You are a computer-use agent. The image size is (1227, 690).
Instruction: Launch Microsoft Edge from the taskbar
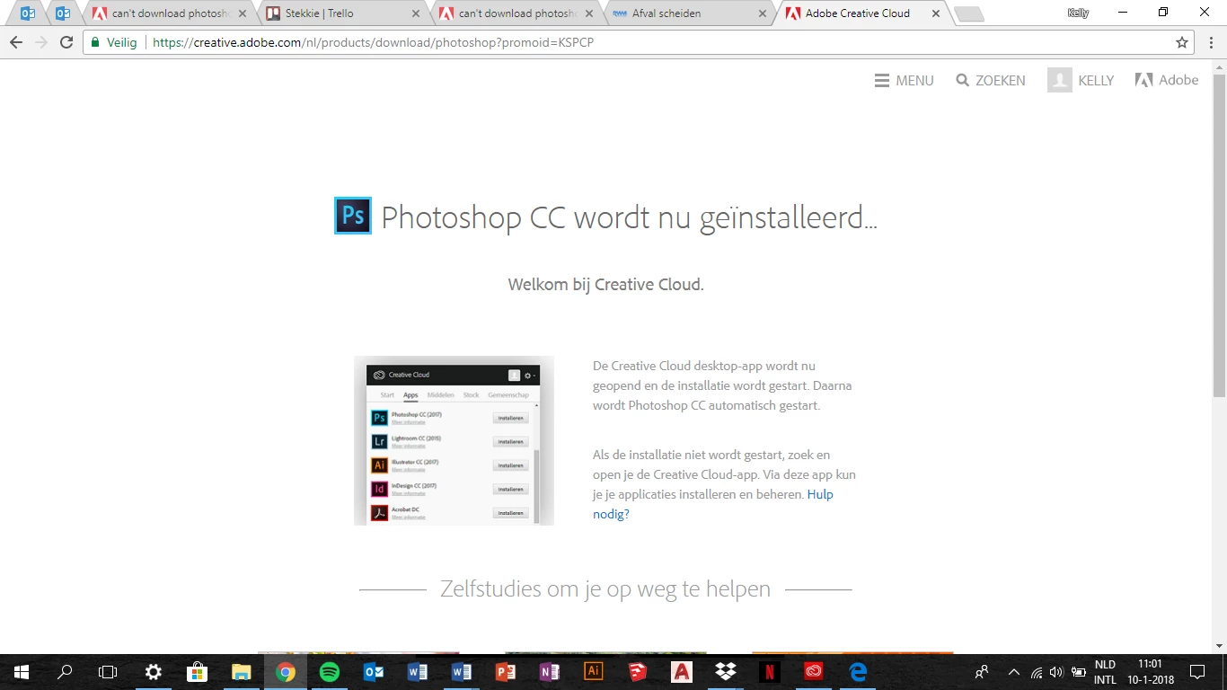[x=858, y=672]
